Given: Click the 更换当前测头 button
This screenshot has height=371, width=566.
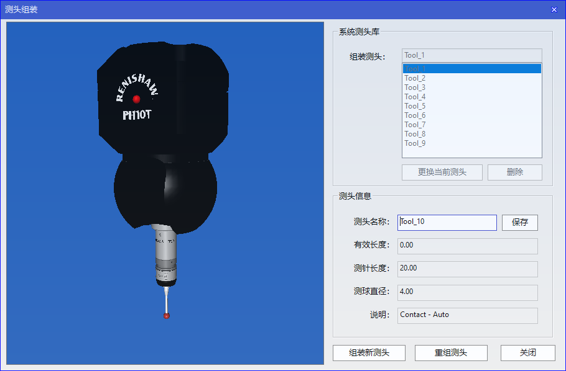Looking at the screenshot, I should point(442,172).
